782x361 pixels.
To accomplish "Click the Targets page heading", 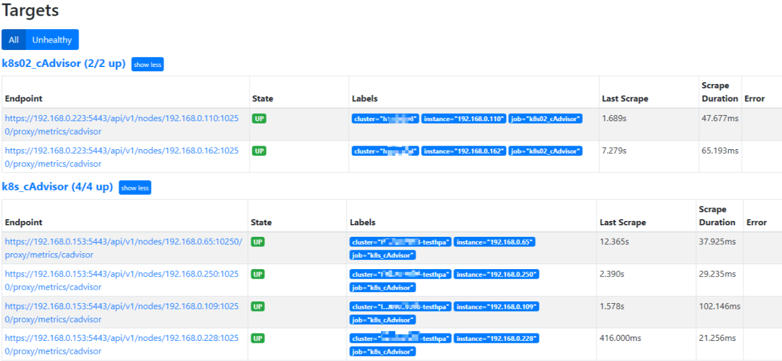I will 30,10.
